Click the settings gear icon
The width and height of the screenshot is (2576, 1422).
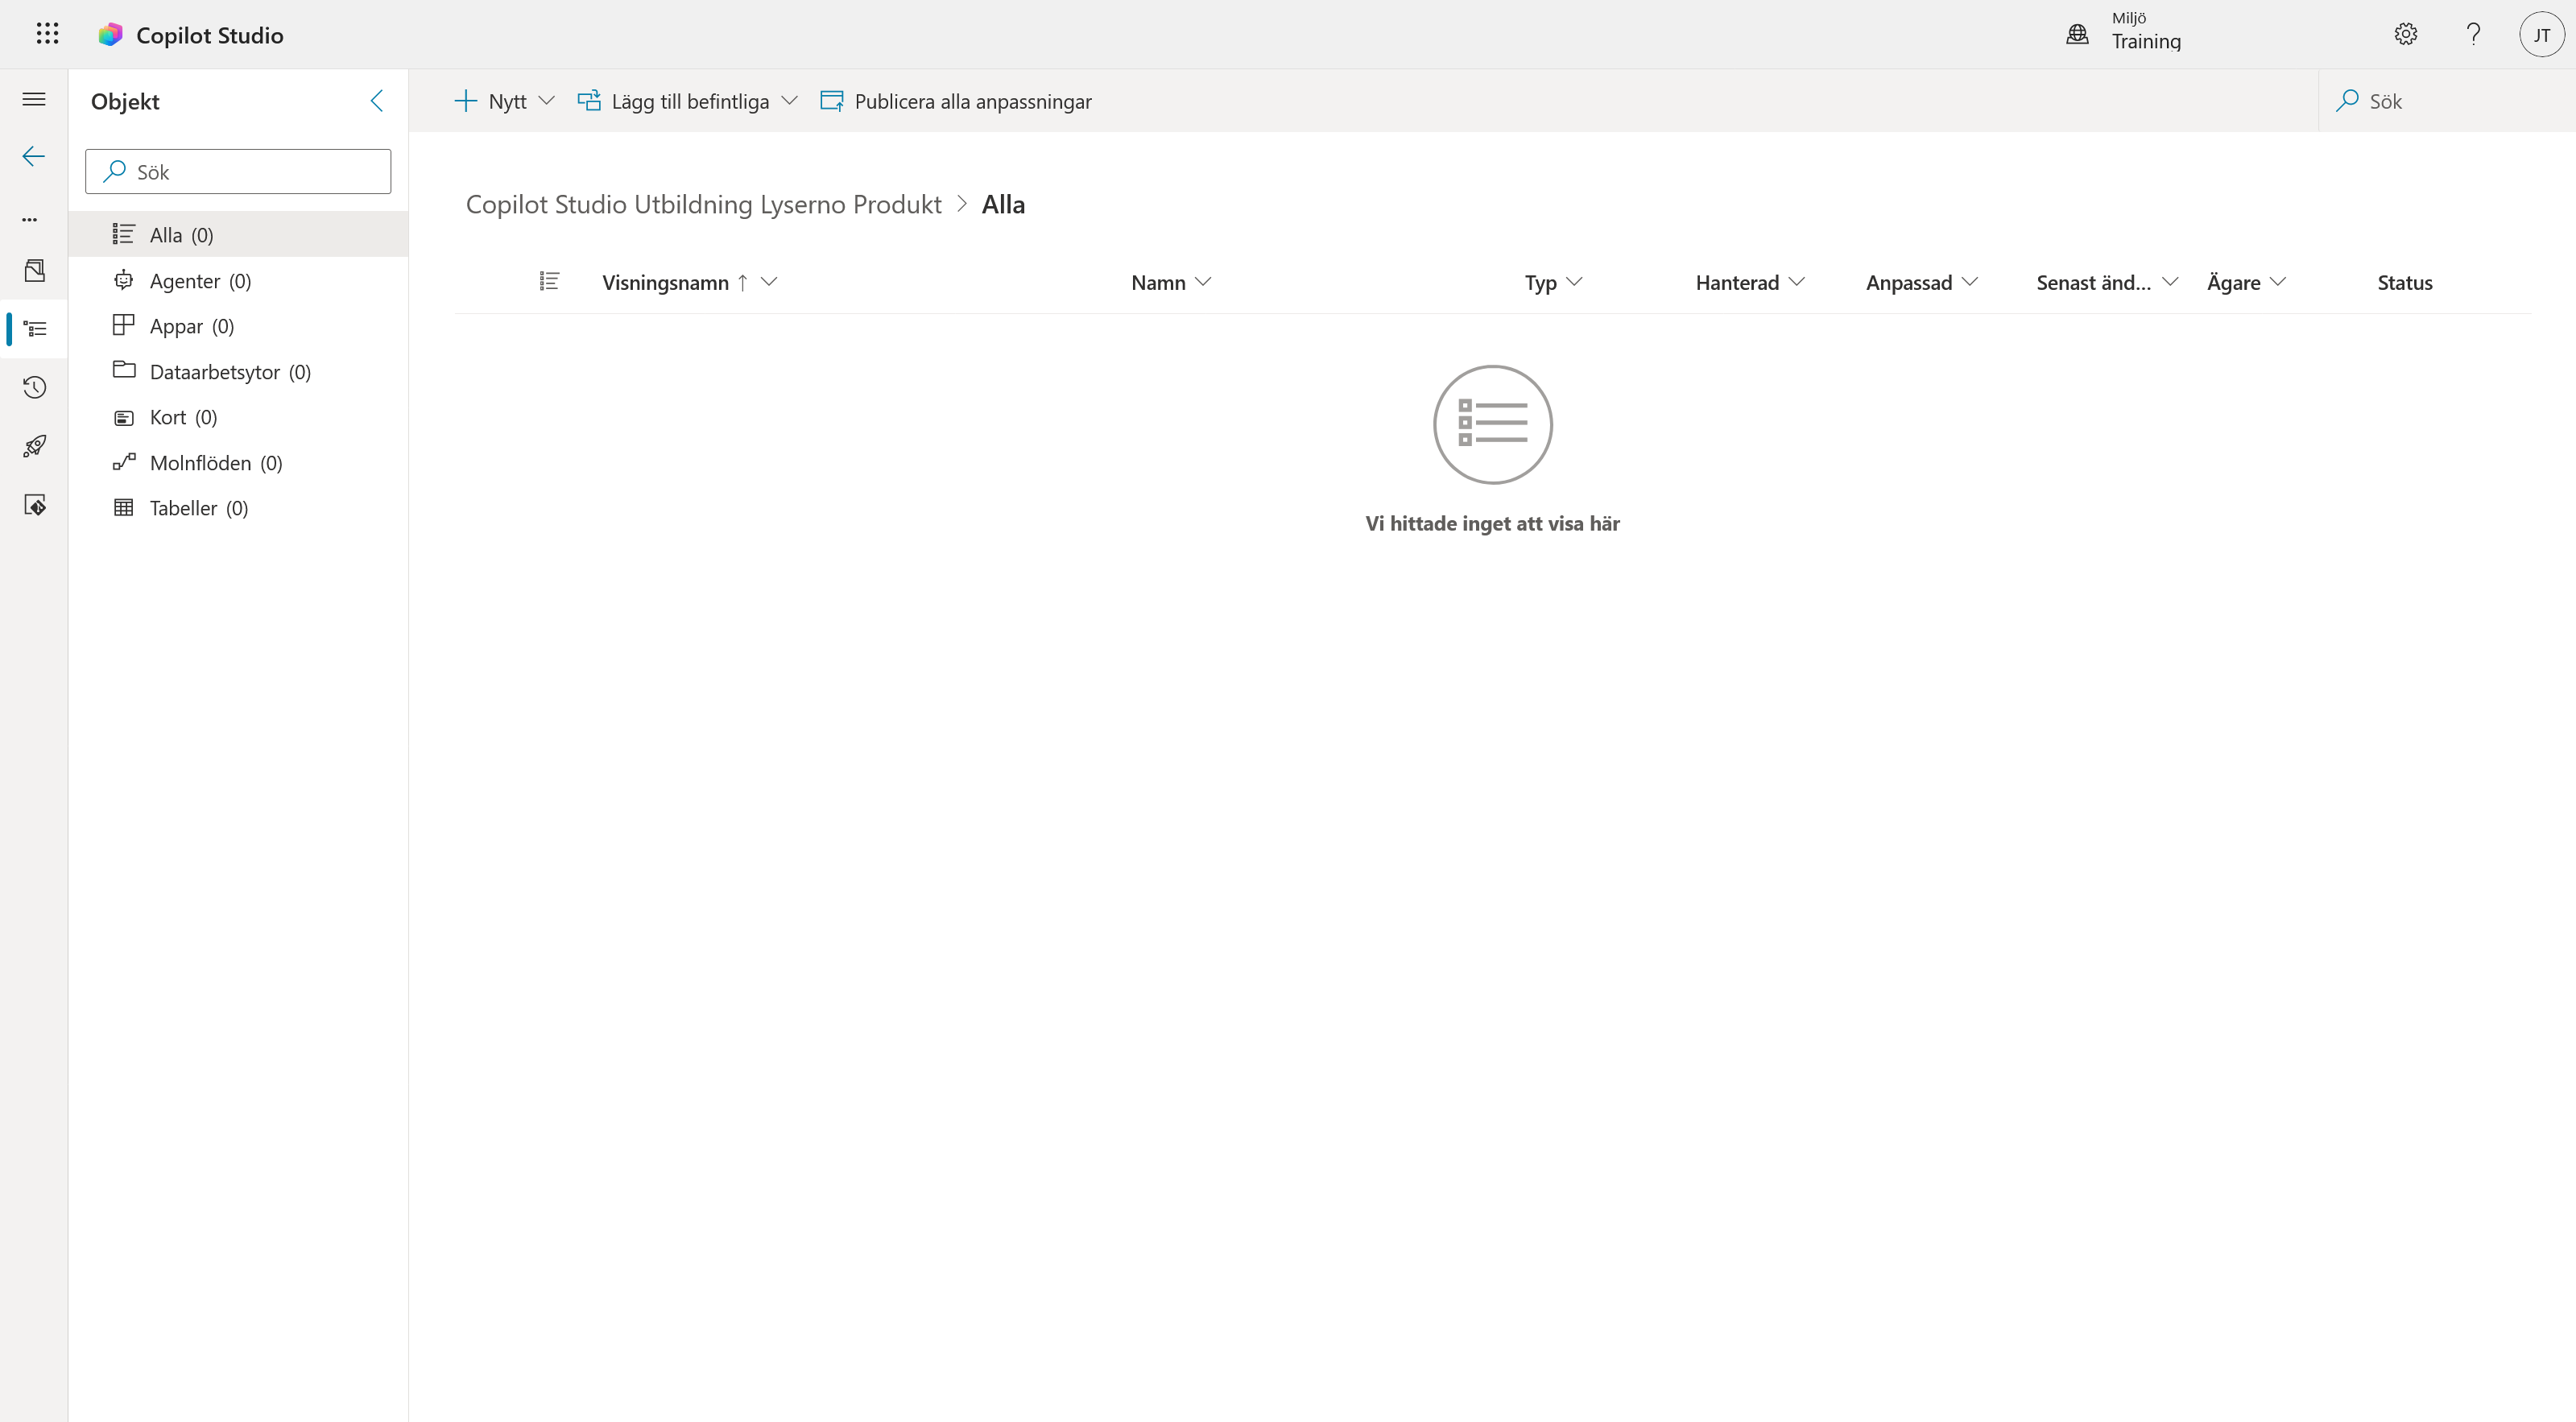(2405, 34)
